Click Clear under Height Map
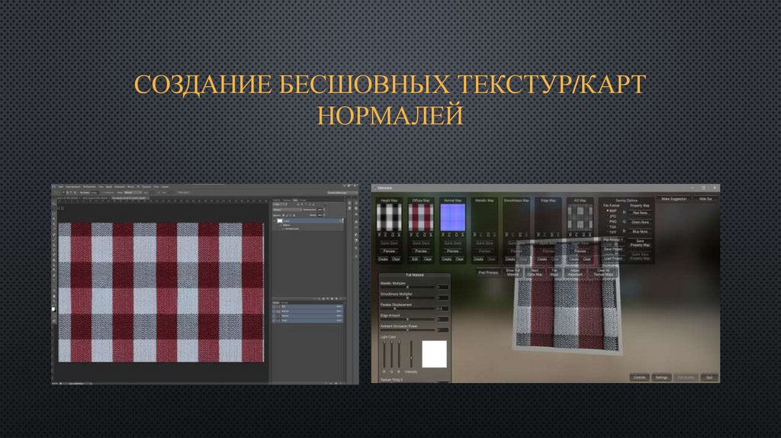Viewport: 781px width, 438px height. 396,259
